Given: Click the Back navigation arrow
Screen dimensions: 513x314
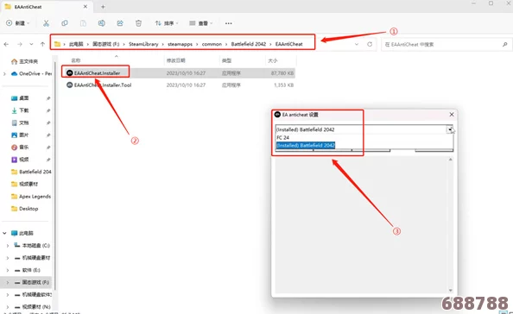Looking at the screenshot, I should (x=6, y=44).
